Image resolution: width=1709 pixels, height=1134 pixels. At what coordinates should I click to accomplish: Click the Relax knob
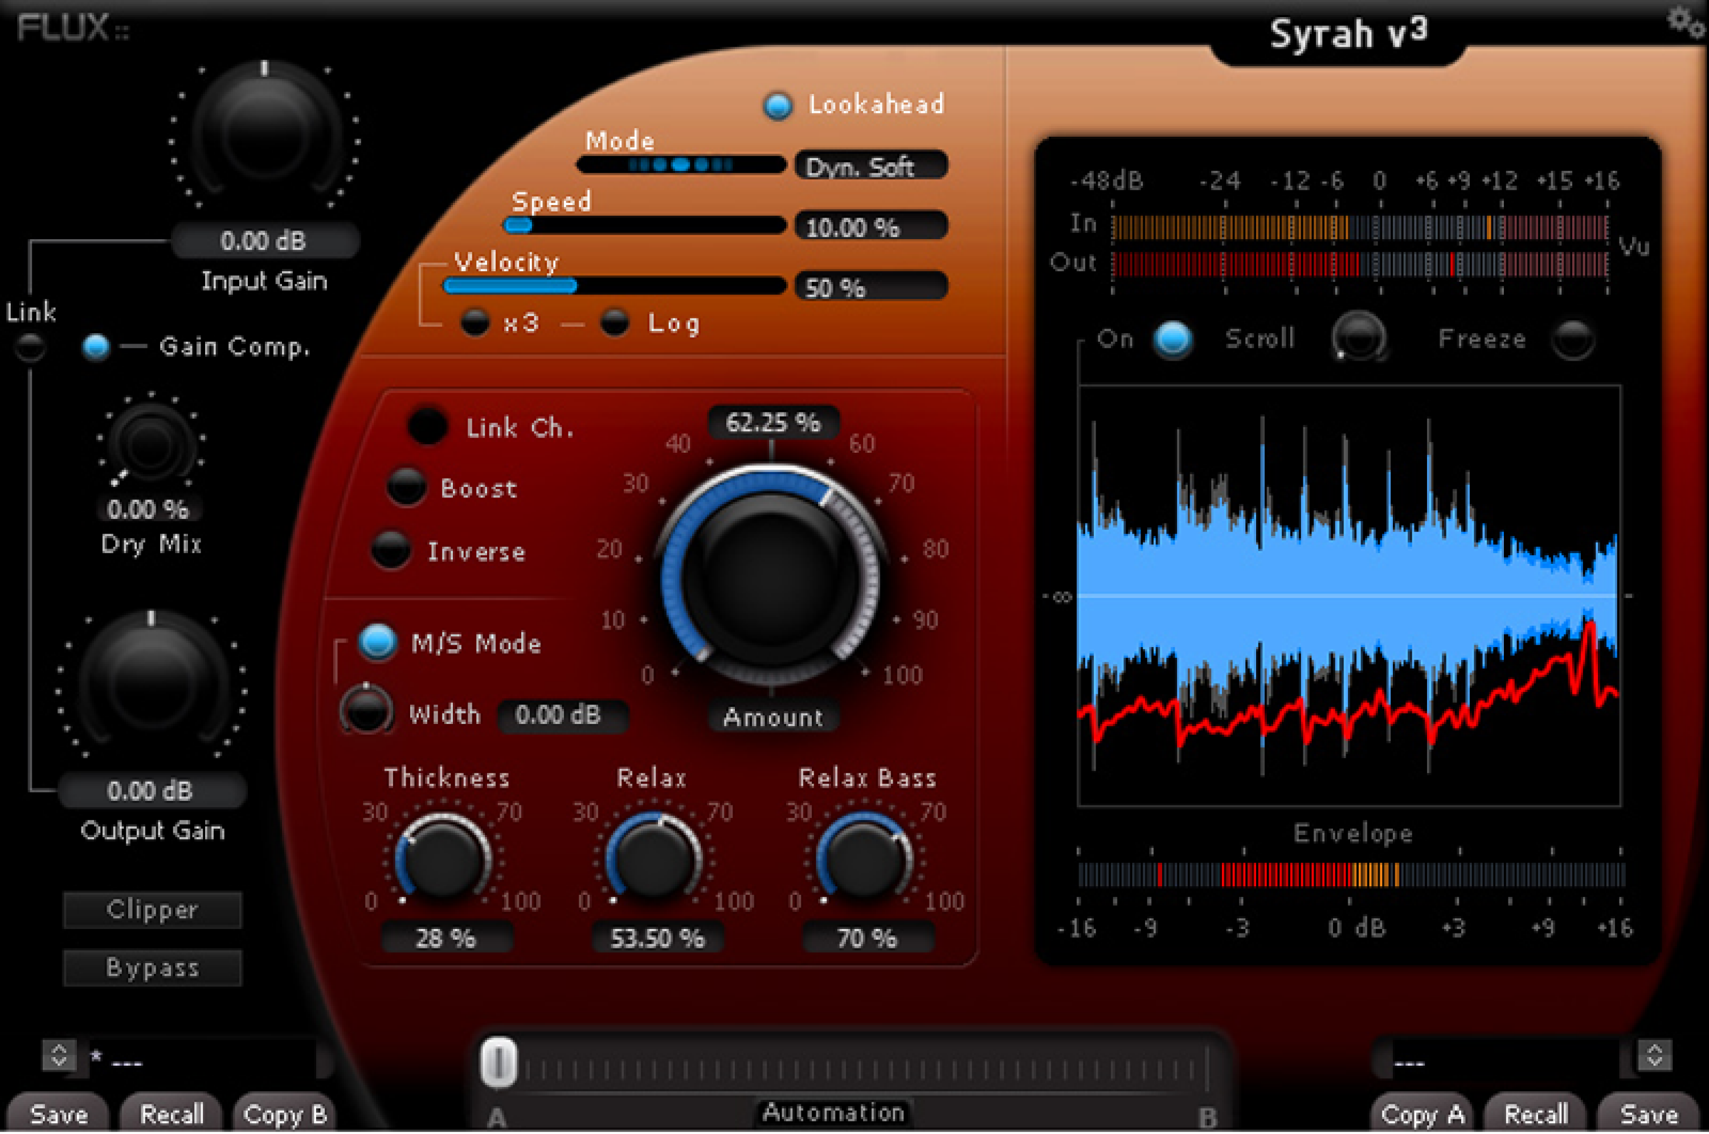coord(651,857)
